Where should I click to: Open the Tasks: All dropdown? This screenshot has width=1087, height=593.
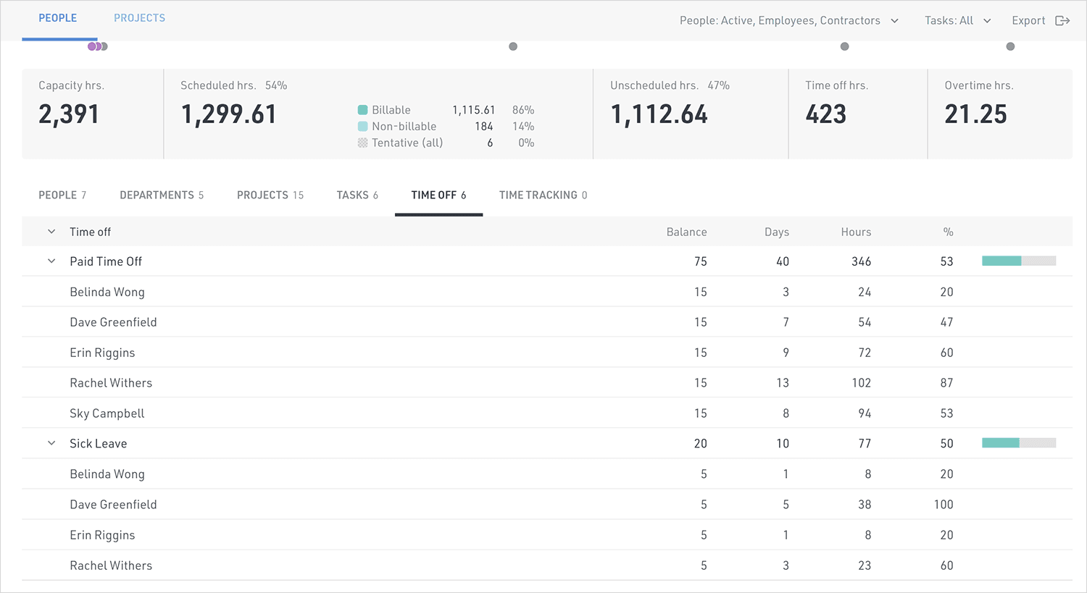click(957, 20)
